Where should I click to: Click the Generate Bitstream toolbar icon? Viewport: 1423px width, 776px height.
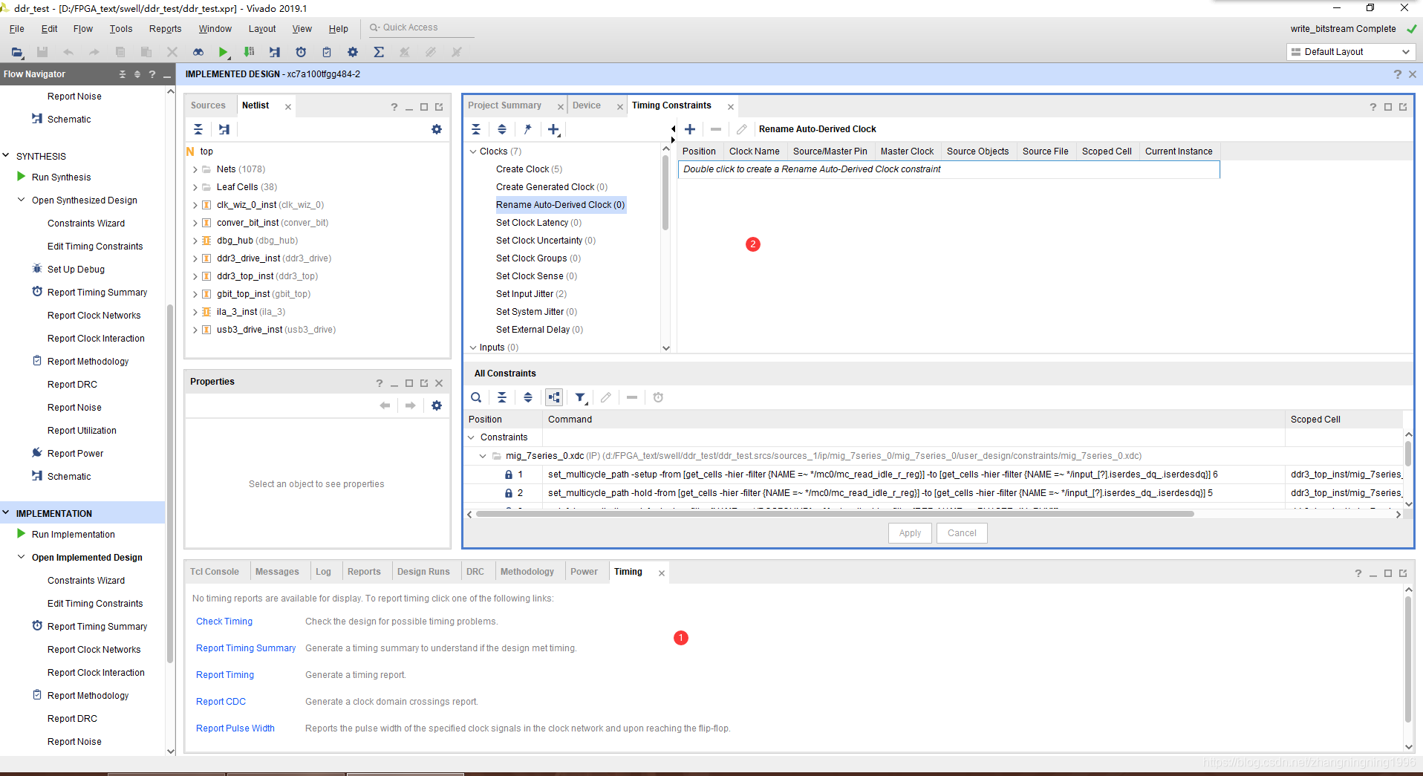(249, 52)
